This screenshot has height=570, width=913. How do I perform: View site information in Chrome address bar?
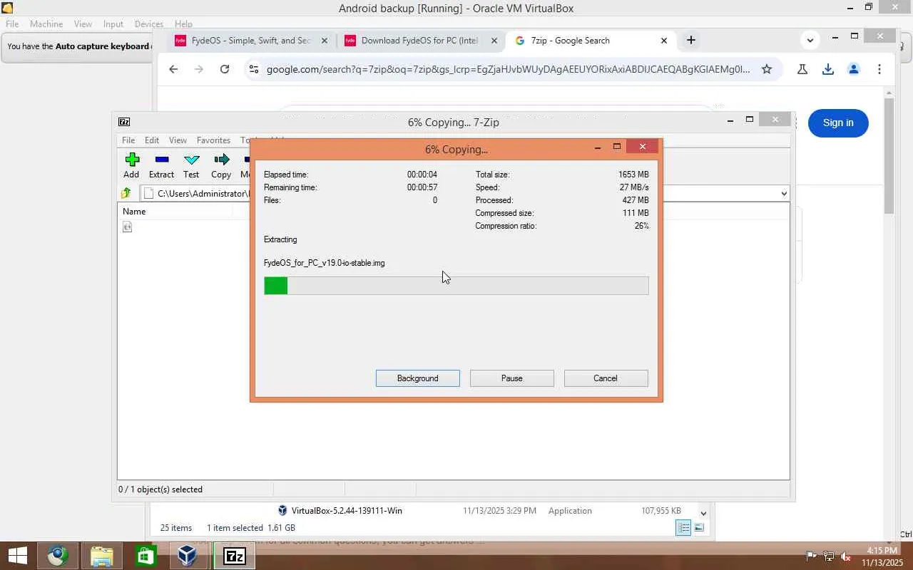[253, 69]
